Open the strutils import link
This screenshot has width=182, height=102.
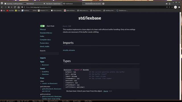pyautogui.click(x=65, y=50)
